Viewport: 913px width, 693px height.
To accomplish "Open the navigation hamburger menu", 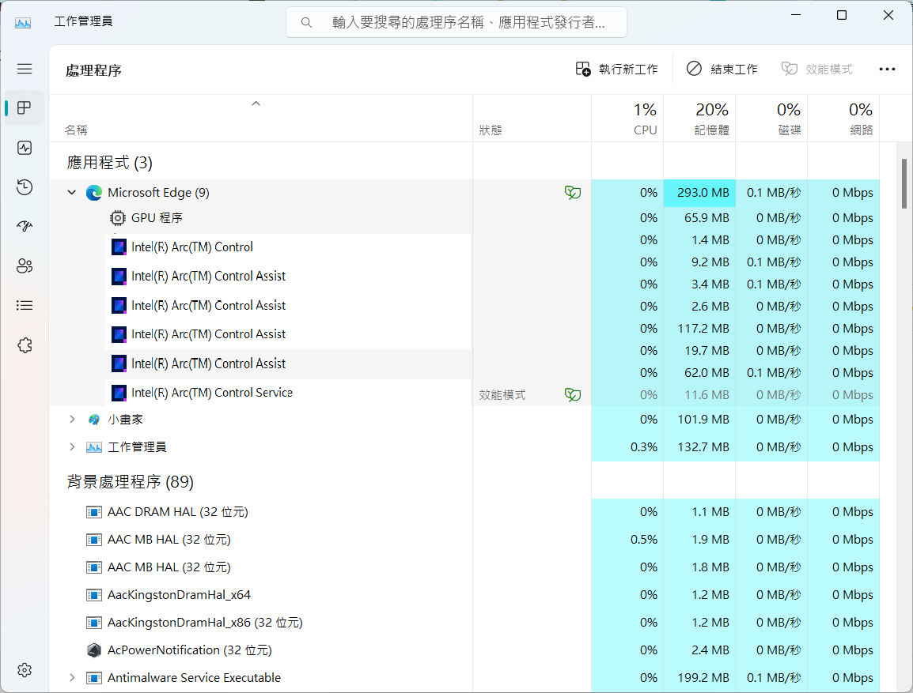I will (25, 69).
